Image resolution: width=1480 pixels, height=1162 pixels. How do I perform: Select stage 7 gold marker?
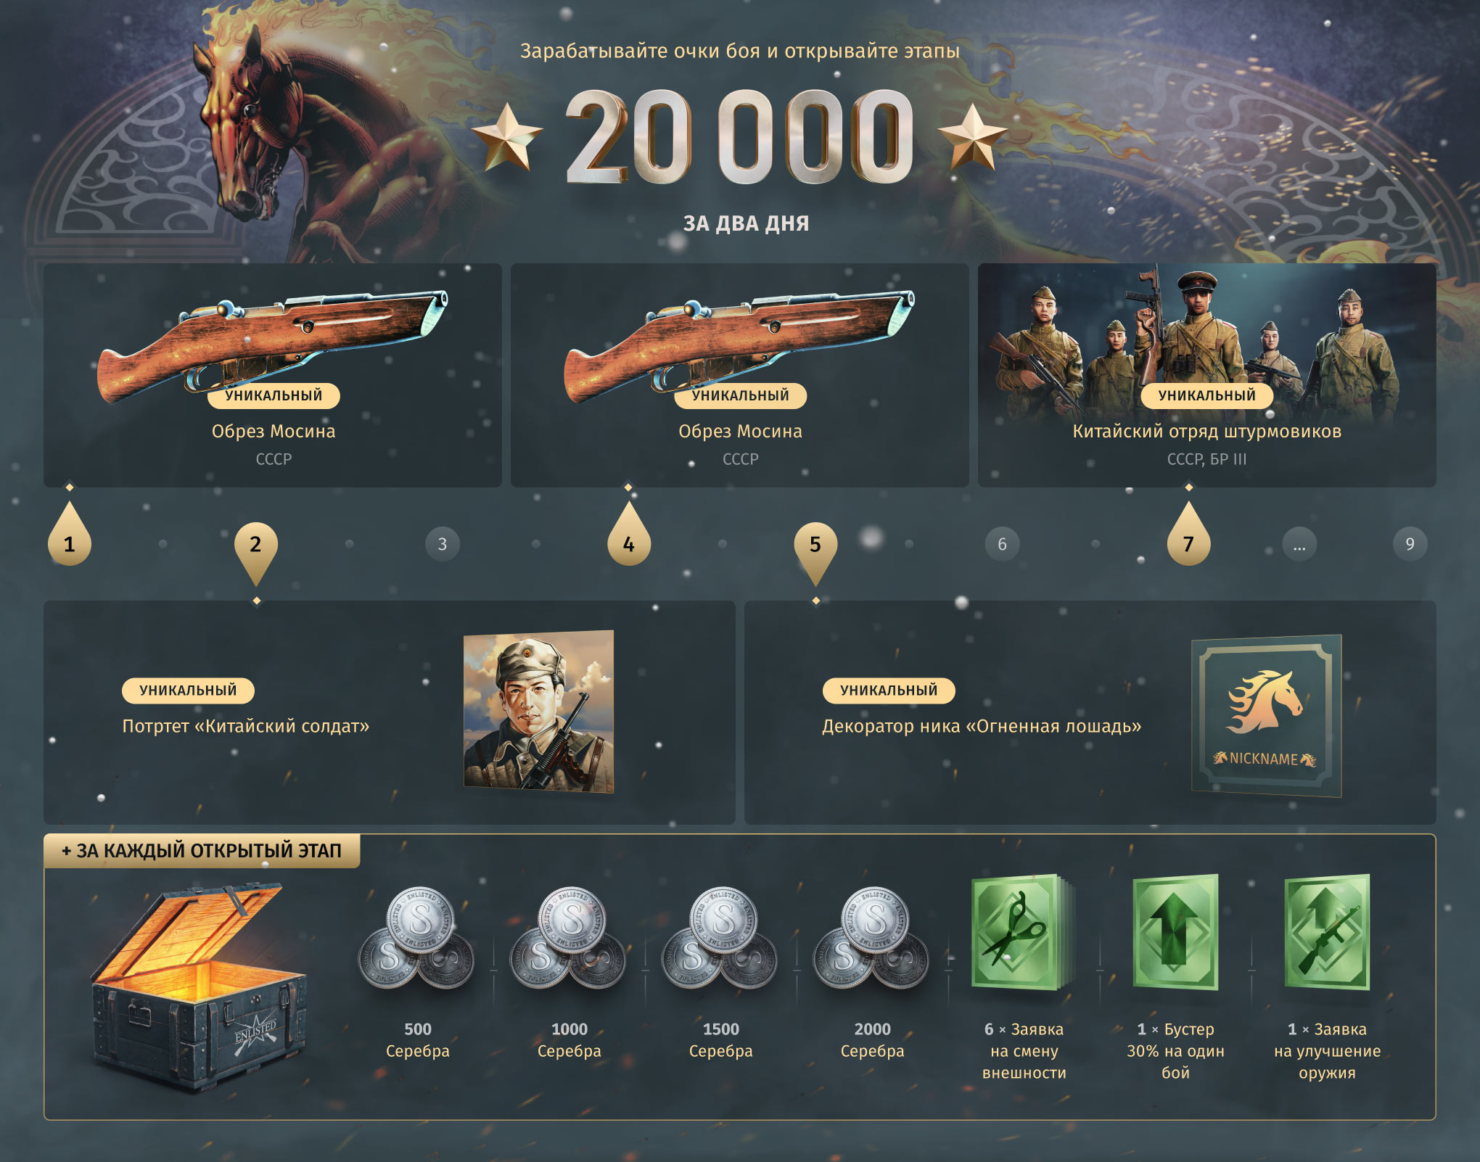[1188, 534]
